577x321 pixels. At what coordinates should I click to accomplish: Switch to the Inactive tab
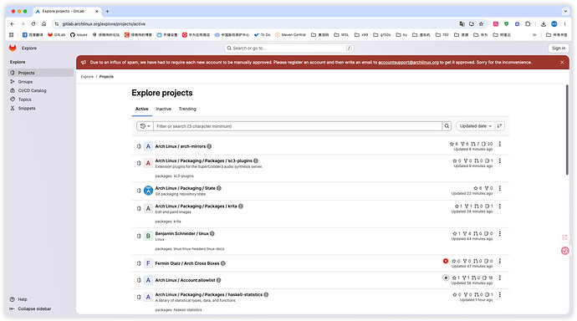tap(163, 109)
